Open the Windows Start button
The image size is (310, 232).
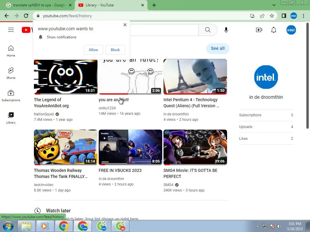[x=8, y=226]
